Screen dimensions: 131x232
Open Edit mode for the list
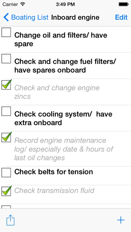tap(121, 17)
